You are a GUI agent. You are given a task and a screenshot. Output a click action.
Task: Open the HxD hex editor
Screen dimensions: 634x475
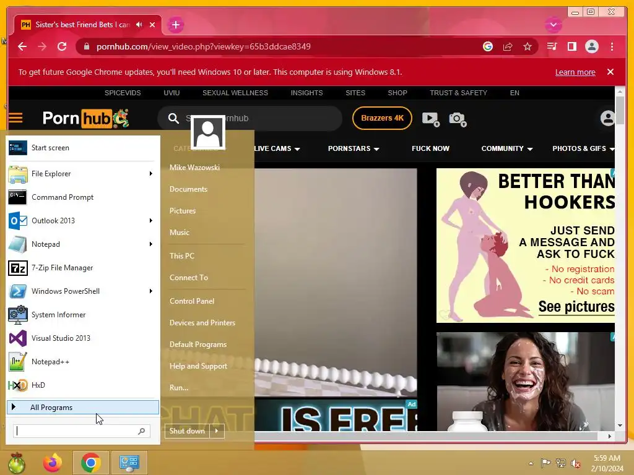pyautogui.click(x=83, y=385)
